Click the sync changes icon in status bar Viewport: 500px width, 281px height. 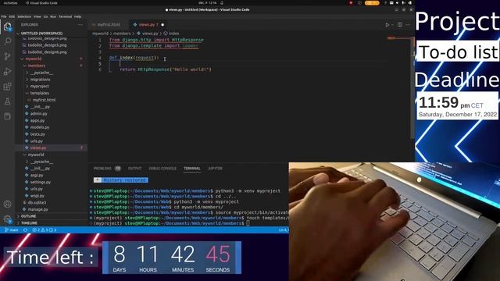[26, 229]
